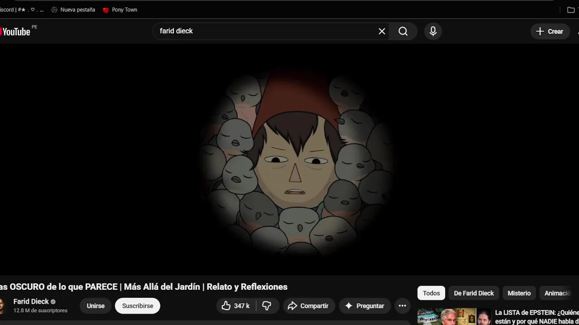
Task: Open the Compartir share dialog
Action: pyautogui.click(x=309, y=306)
